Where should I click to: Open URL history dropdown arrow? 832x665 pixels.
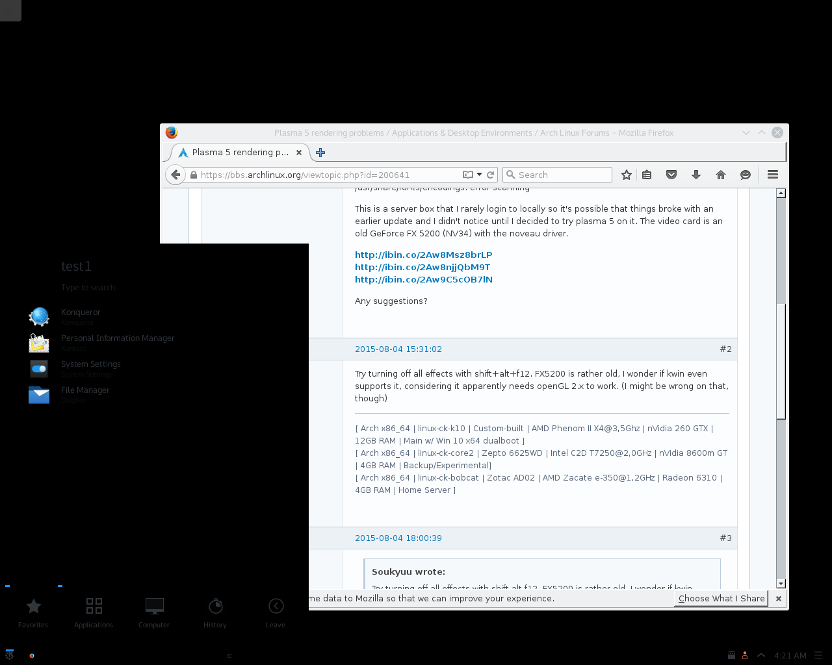480,175
